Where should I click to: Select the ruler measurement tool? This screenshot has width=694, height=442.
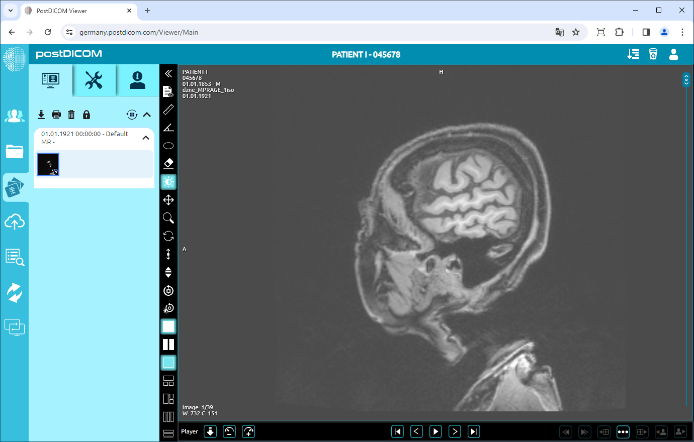tap(168, 109)
